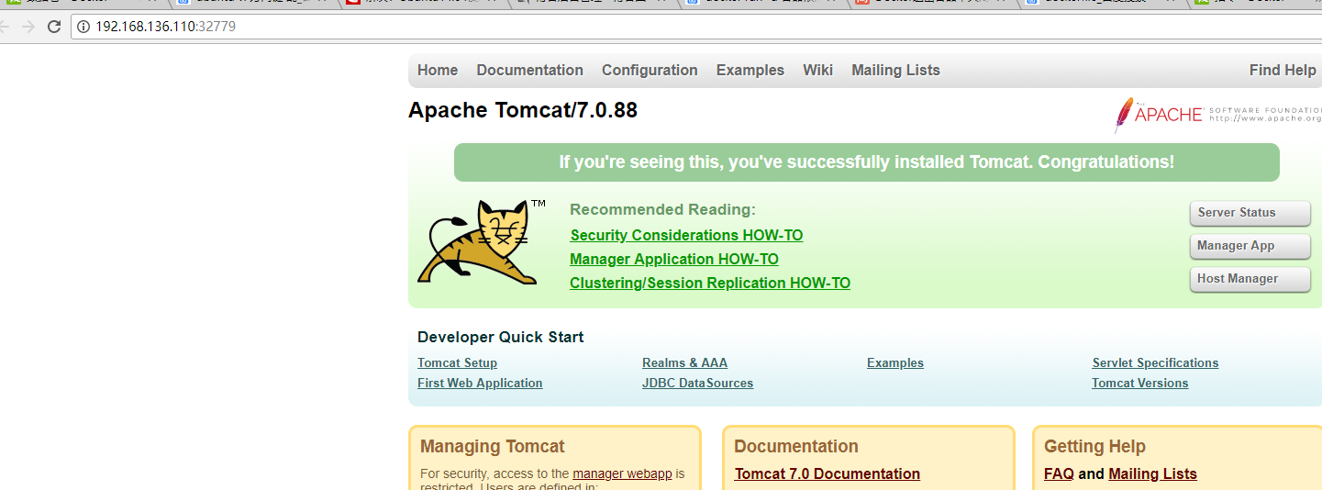Open Security Considerations HOW-TO link
The height and width of the screenshot is (490, 1322).
click(x=686, y=235)
